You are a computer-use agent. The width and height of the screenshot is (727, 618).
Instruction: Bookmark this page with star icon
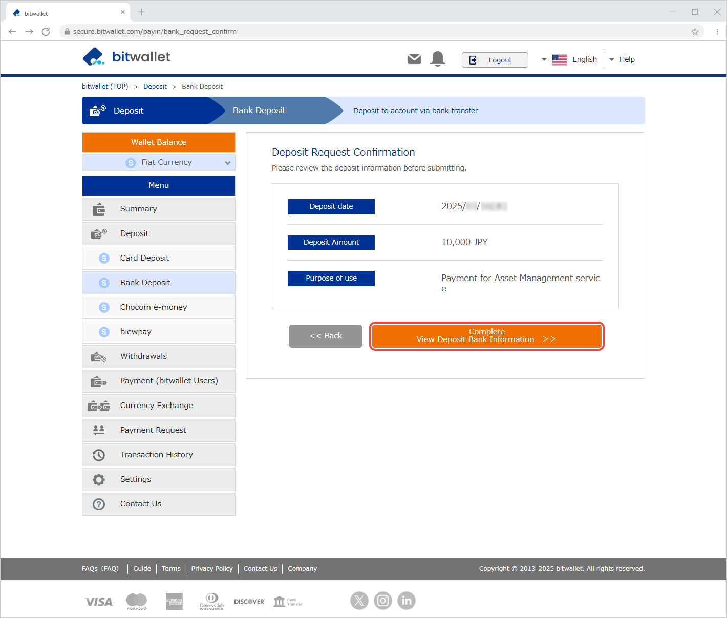(695, 32)
